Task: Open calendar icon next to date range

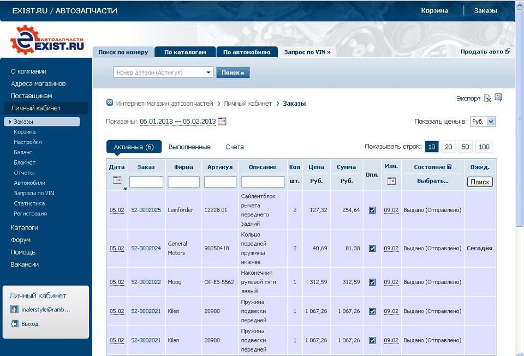Action: point(222,121)
